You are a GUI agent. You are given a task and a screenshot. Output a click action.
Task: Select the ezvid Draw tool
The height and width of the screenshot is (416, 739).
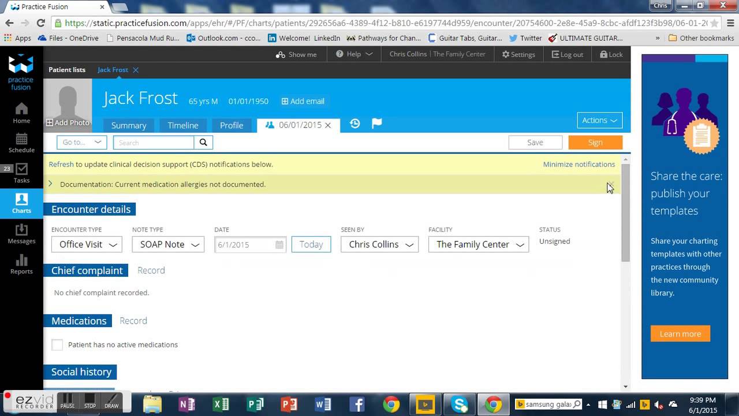pos(111,400)
